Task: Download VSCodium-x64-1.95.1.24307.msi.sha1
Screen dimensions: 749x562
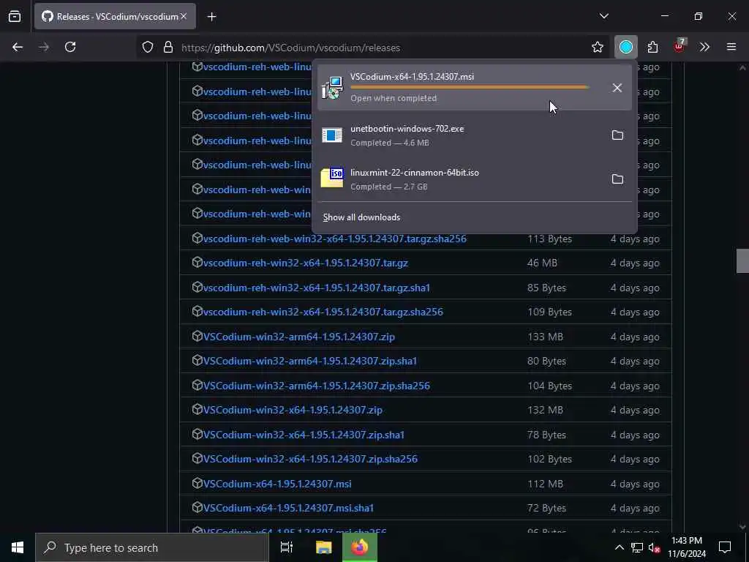Action: (x=288, y=508)
